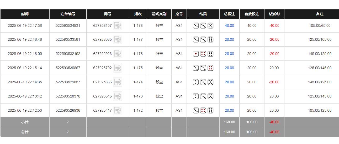
Task: Click 20.00 total bet for session 1-173
Action: [229, 96]
